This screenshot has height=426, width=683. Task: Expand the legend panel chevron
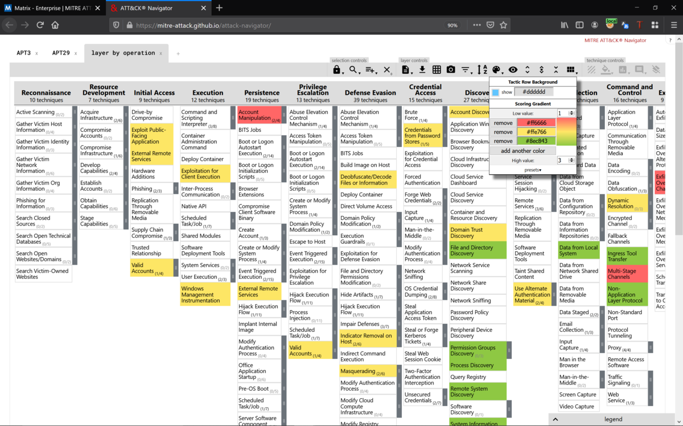556,419
